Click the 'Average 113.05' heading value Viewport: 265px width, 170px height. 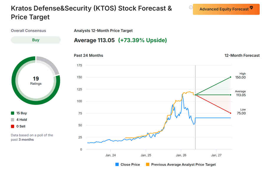tap(94, 40)
